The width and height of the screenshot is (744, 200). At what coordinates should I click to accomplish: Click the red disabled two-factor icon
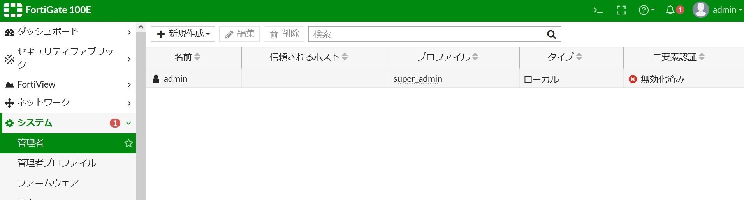click(633, 79)
